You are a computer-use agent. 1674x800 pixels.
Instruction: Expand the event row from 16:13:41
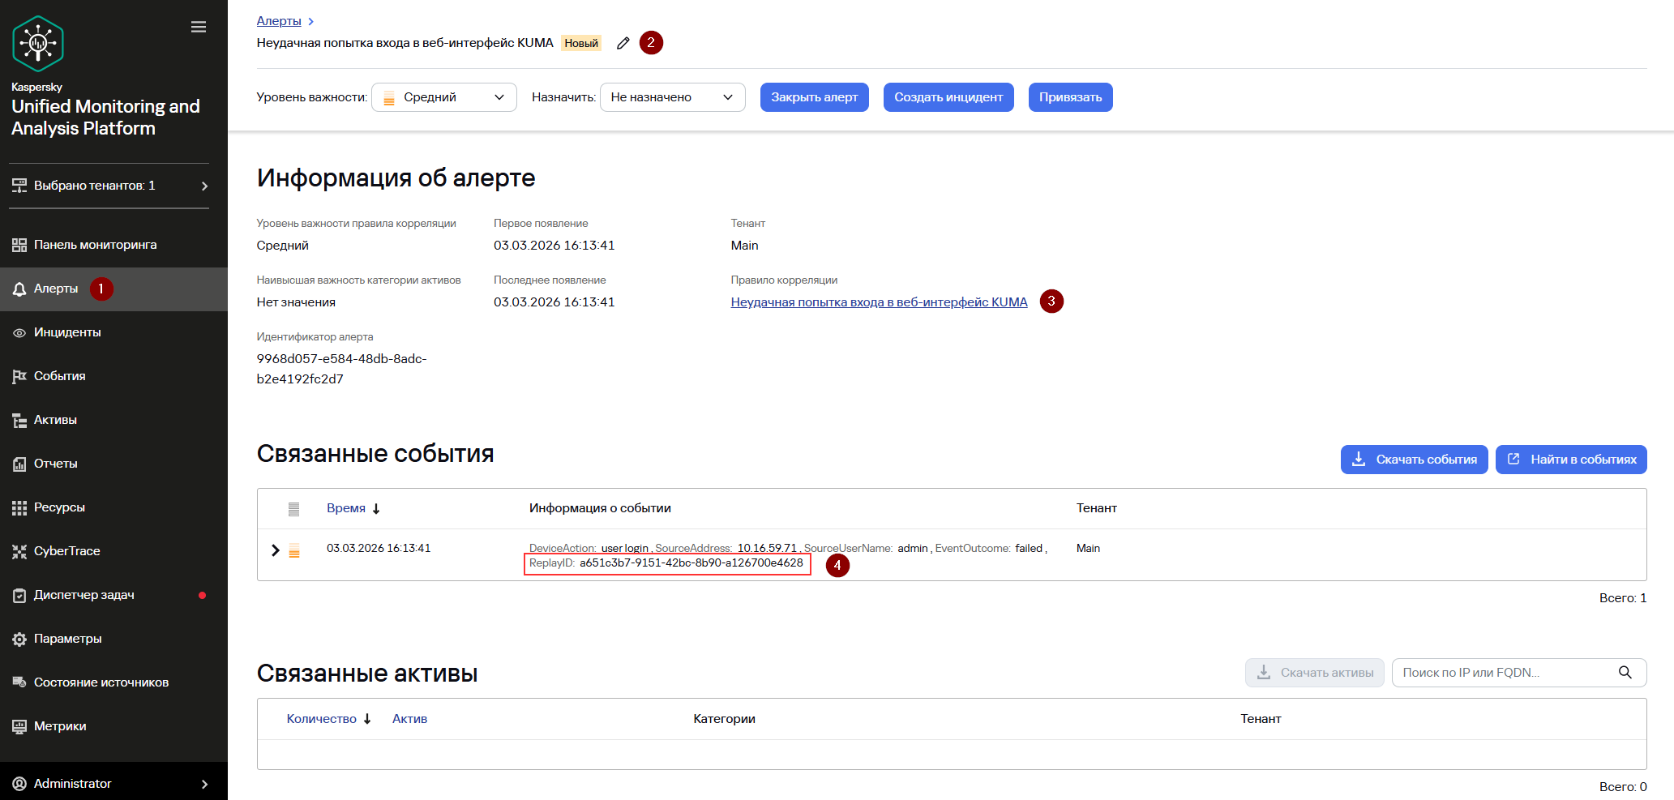(276, 550)
